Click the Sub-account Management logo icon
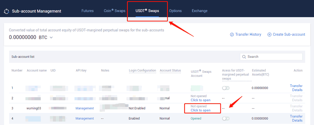 pos(6,11)
